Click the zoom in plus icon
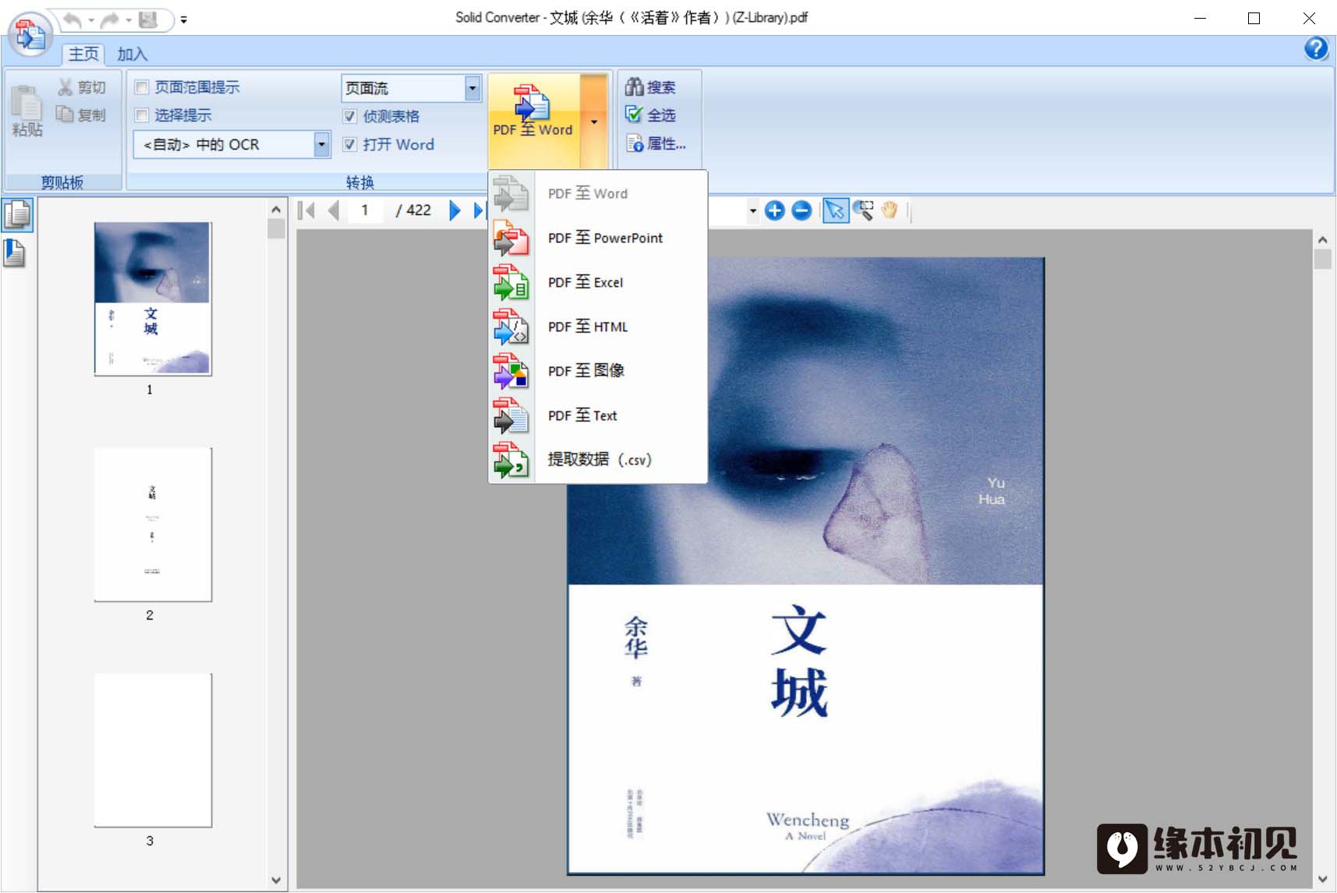The width and height of the screenshot is (1337, 893). (775, 210)
